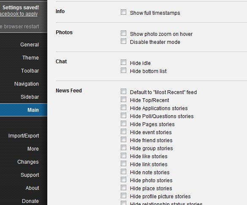247x205 pixels.
Task: Tick Show photo zoom on hover
Action: (x=123, y=33)
